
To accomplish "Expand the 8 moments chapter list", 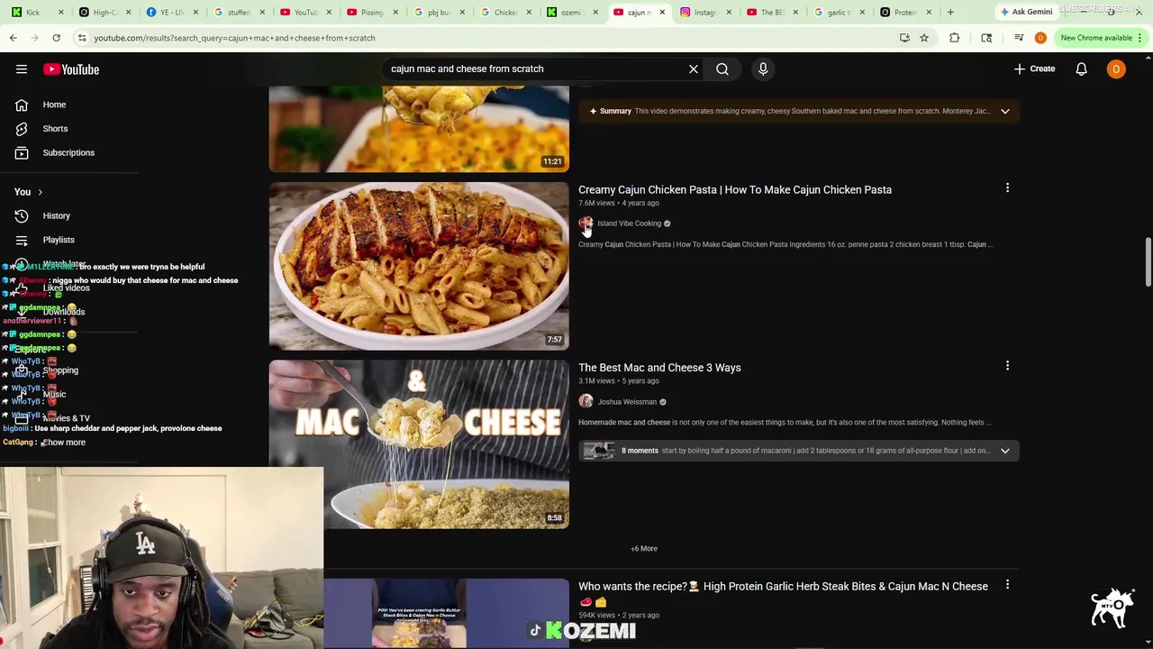I will (x=1004, y=451).
